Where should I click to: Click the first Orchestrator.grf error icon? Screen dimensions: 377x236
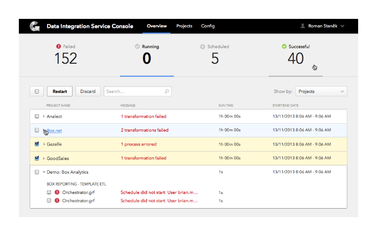click(x=57, y=192)
